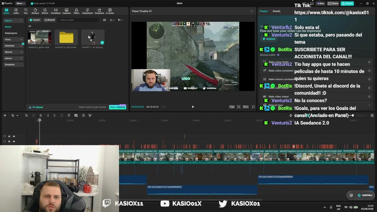This screenshot has width=377, height=212.
Task: Open the AI clipper tool
Action: (36, 107)
